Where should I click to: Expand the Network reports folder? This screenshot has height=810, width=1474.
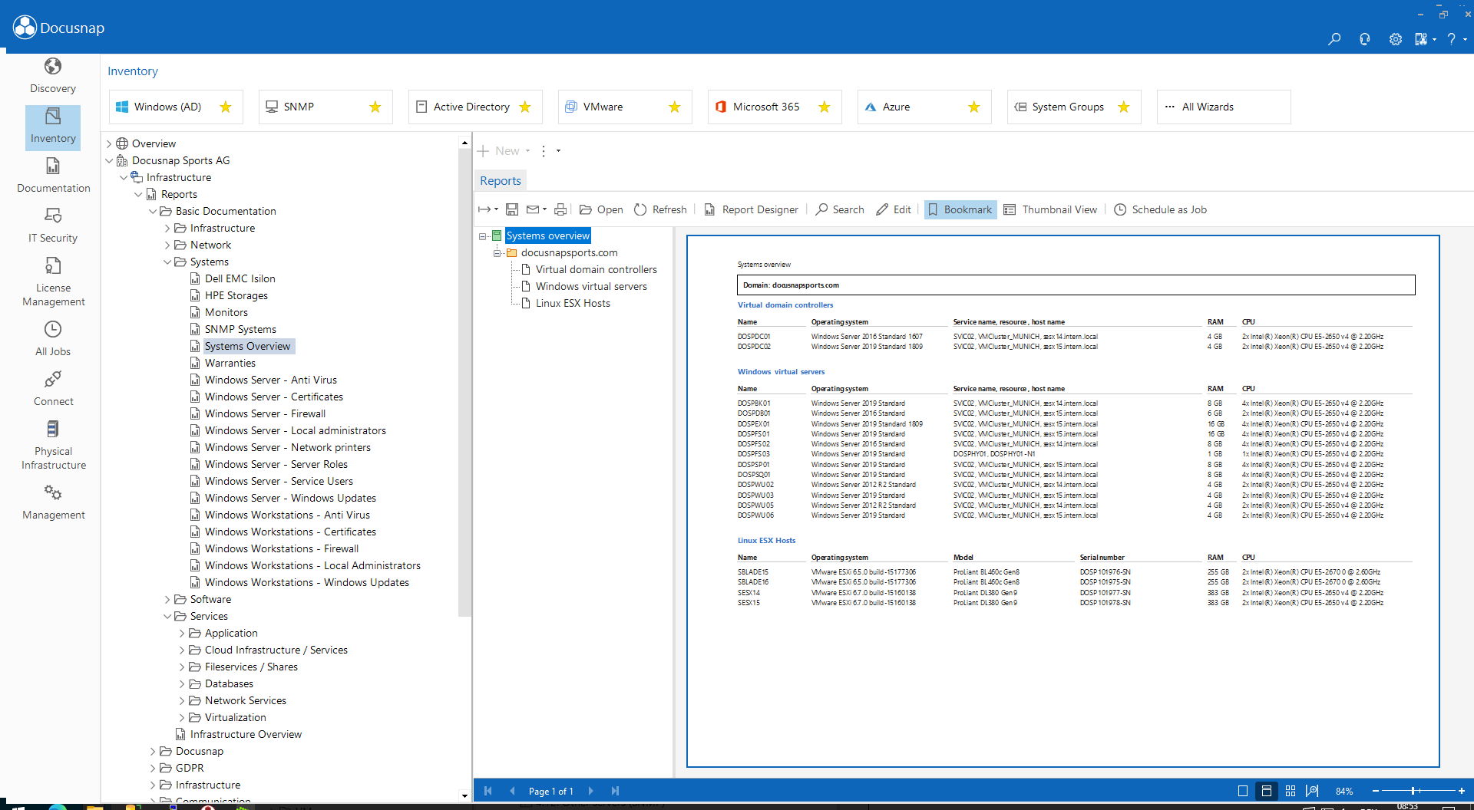(167, 245)
